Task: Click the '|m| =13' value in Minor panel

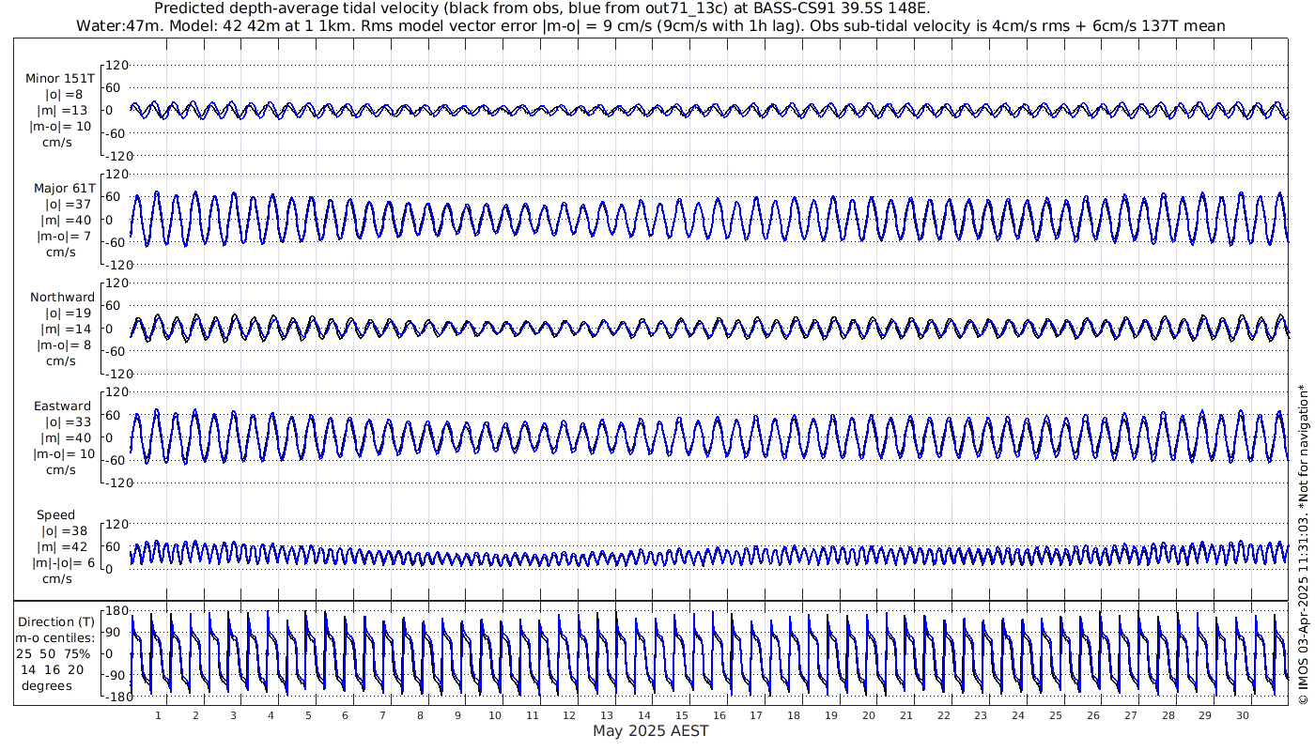Action: point(65,111)
